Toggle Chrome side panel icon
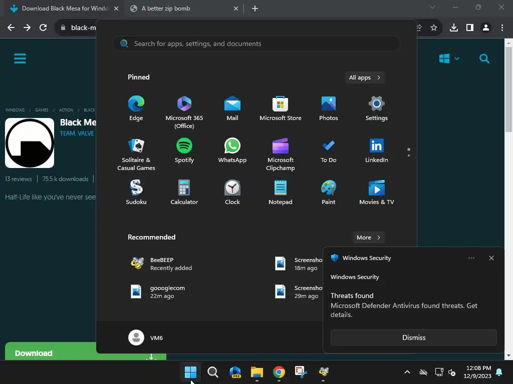This screenshot has height=384, width=513. pyautogui.click(x=470, y=28)
